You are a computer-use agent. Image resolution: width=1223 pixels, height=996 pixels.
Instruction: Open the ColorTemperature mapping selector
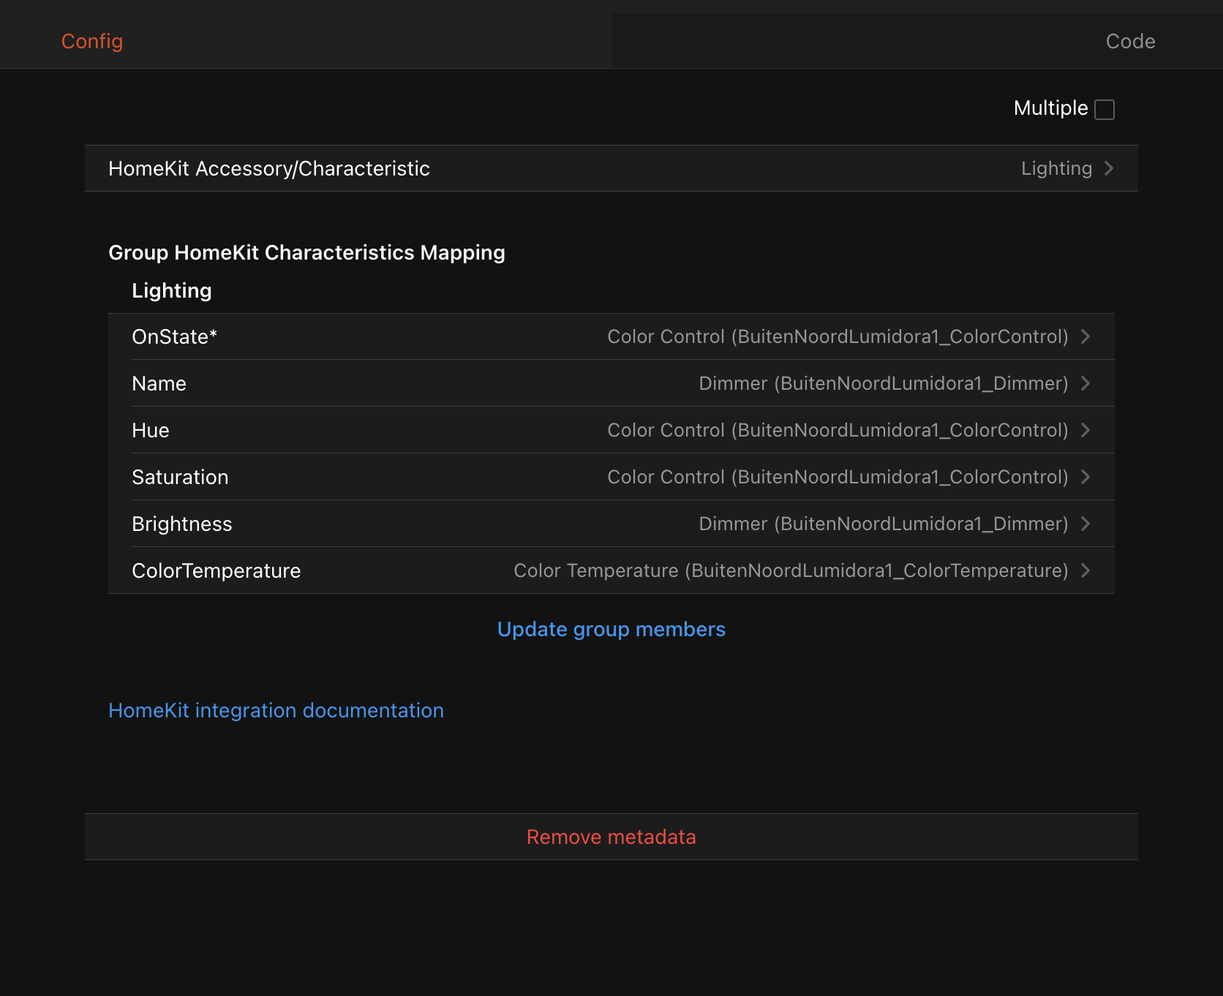[1085, 570]
